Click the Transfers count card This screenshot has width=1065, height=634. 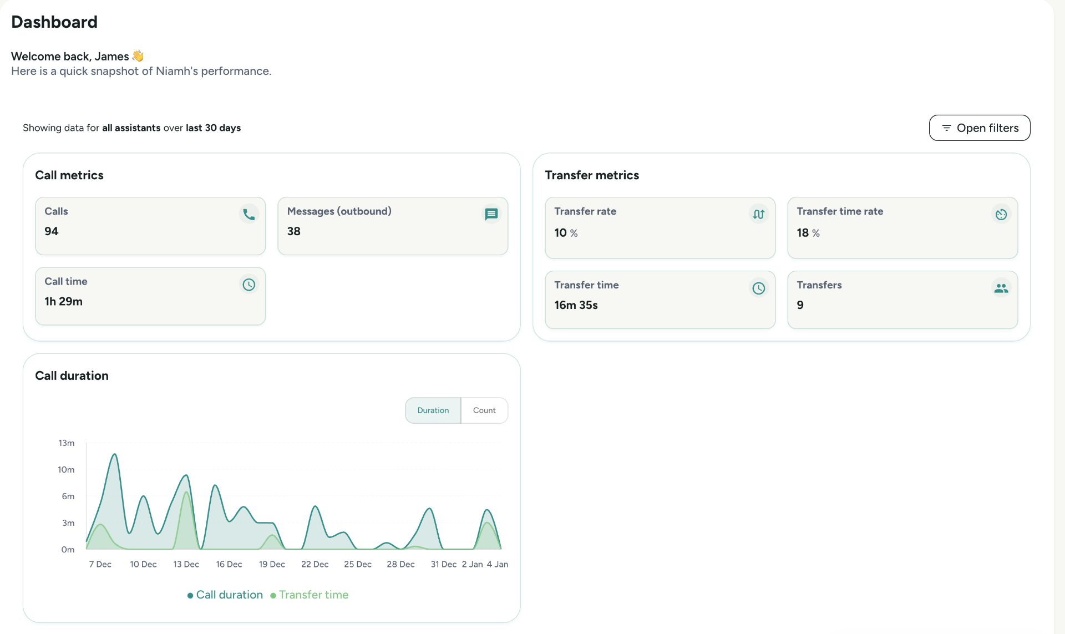902,300
